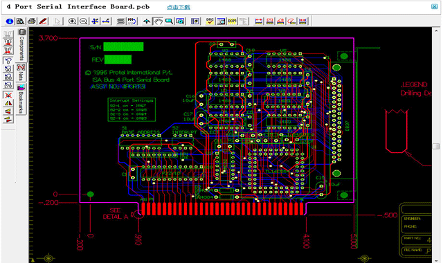Screen dimensions: 443x263
Task: Click the bottom diagonal mirror triangles icon
Action: tap(8, 120)
